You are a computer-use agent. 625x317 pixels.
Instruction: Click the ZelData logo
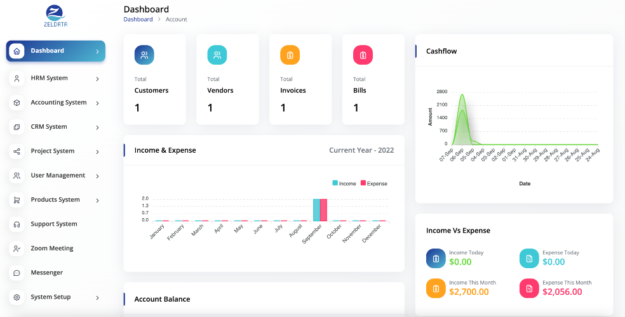[x=56, y=16]
